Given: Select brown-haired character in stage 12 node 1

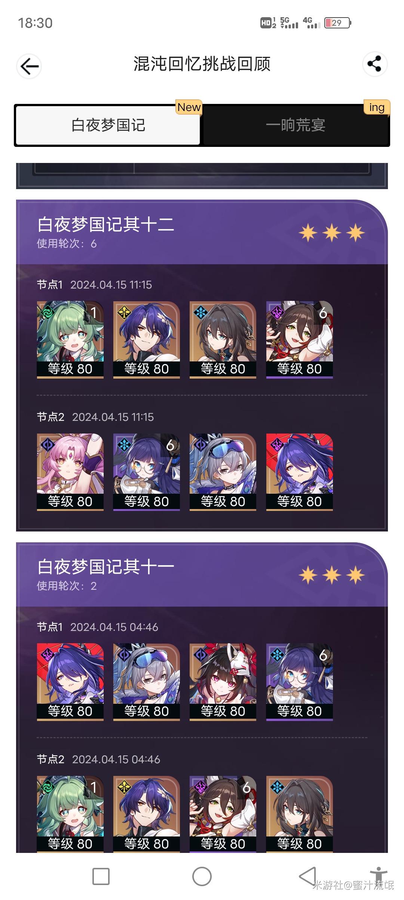Looking at the screenshot, I should click(x=299, y=340).
